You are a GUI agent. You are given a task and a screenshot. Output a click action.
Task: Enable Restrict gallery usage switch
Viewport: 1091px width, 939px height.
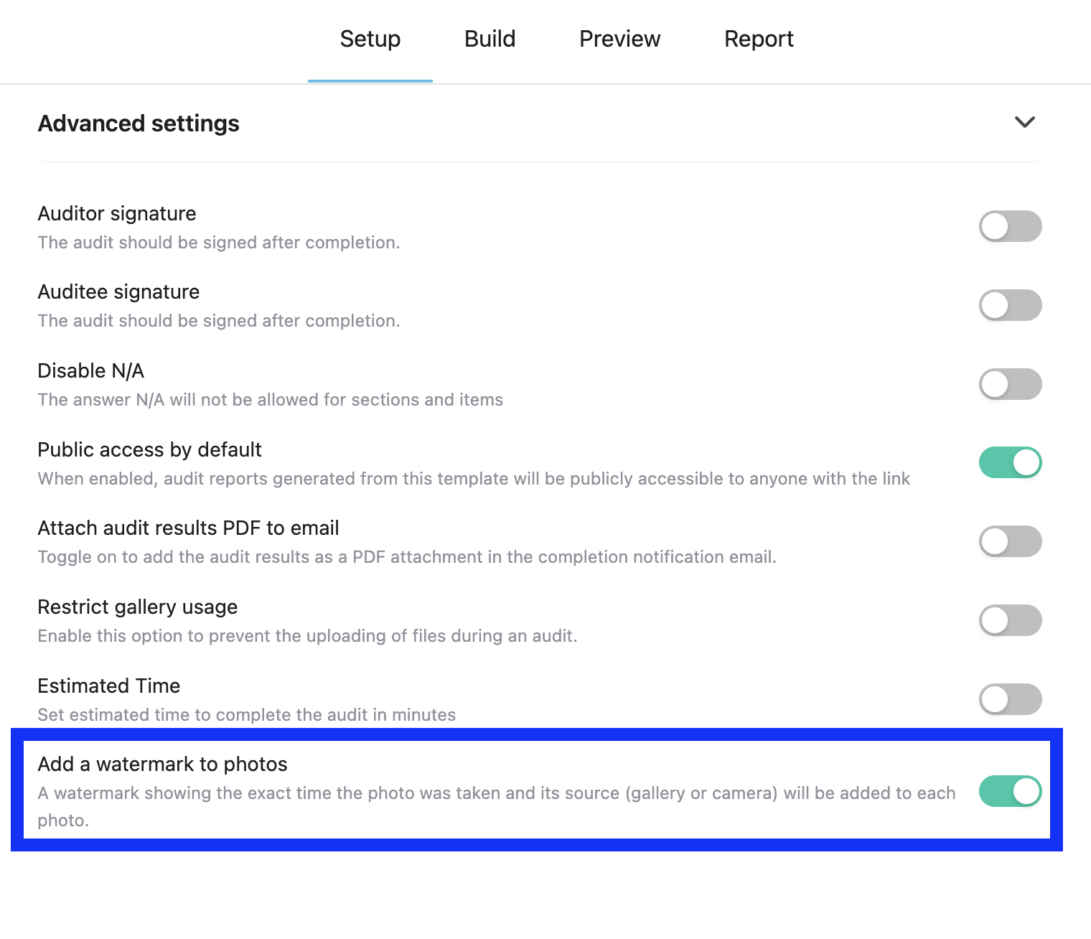1010,620
